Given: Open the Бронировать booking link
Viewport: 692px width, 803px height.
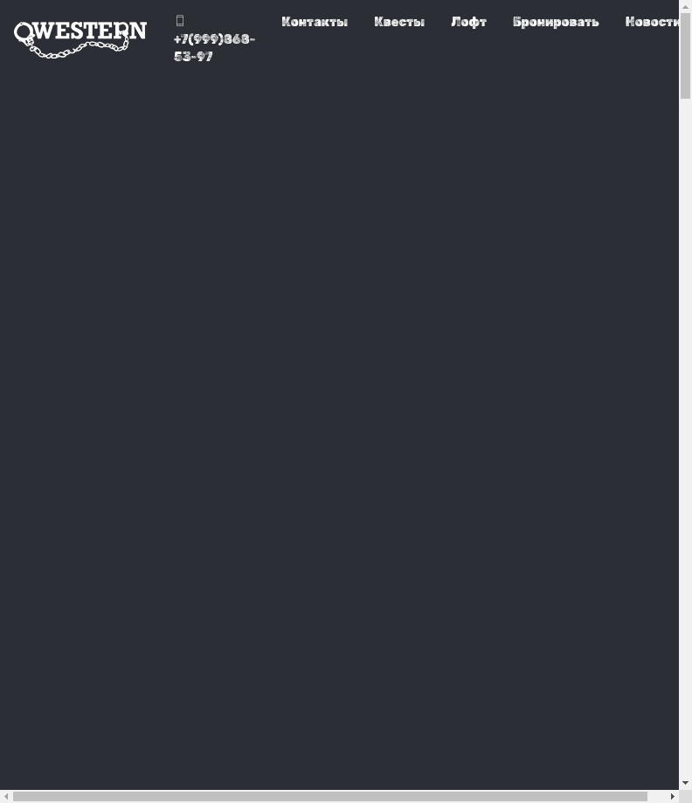Looking at the screenshot, I should point(556,22).
